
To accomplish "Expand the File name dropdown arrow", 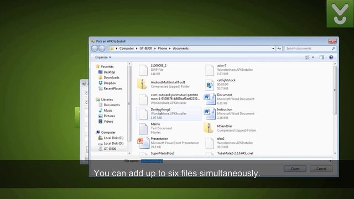I will [331, 161].
